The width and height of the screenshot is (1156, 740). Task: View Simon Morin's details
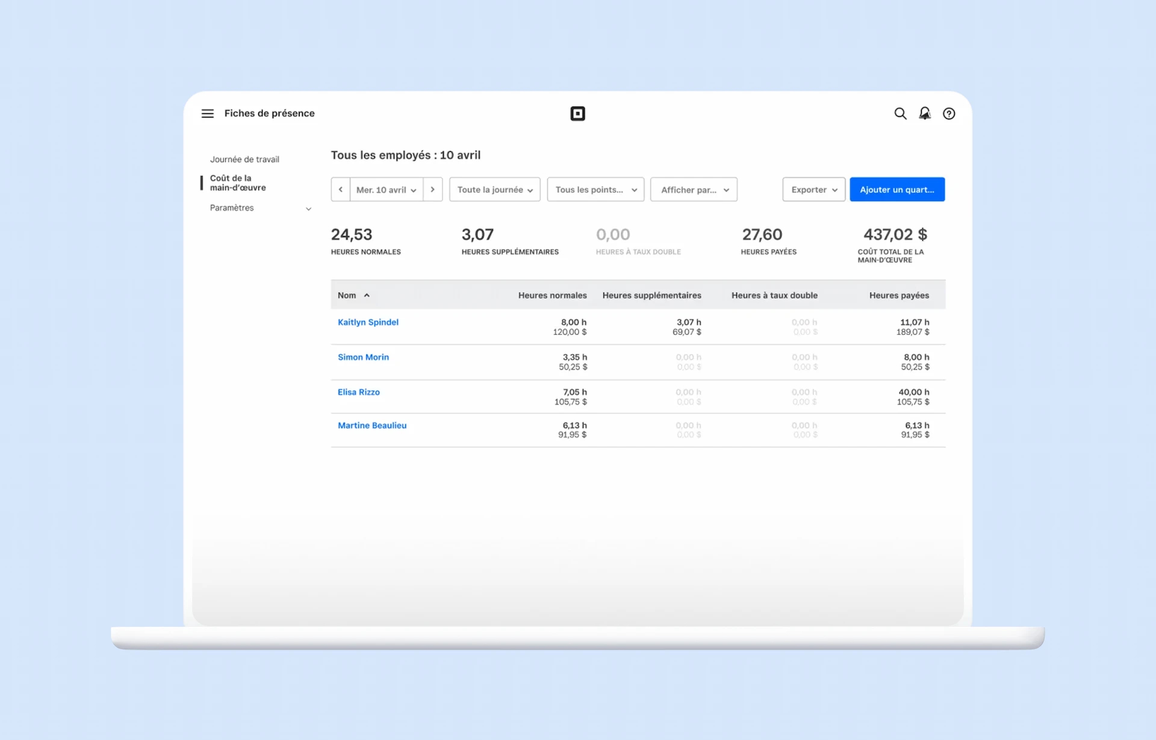[362, 356]
